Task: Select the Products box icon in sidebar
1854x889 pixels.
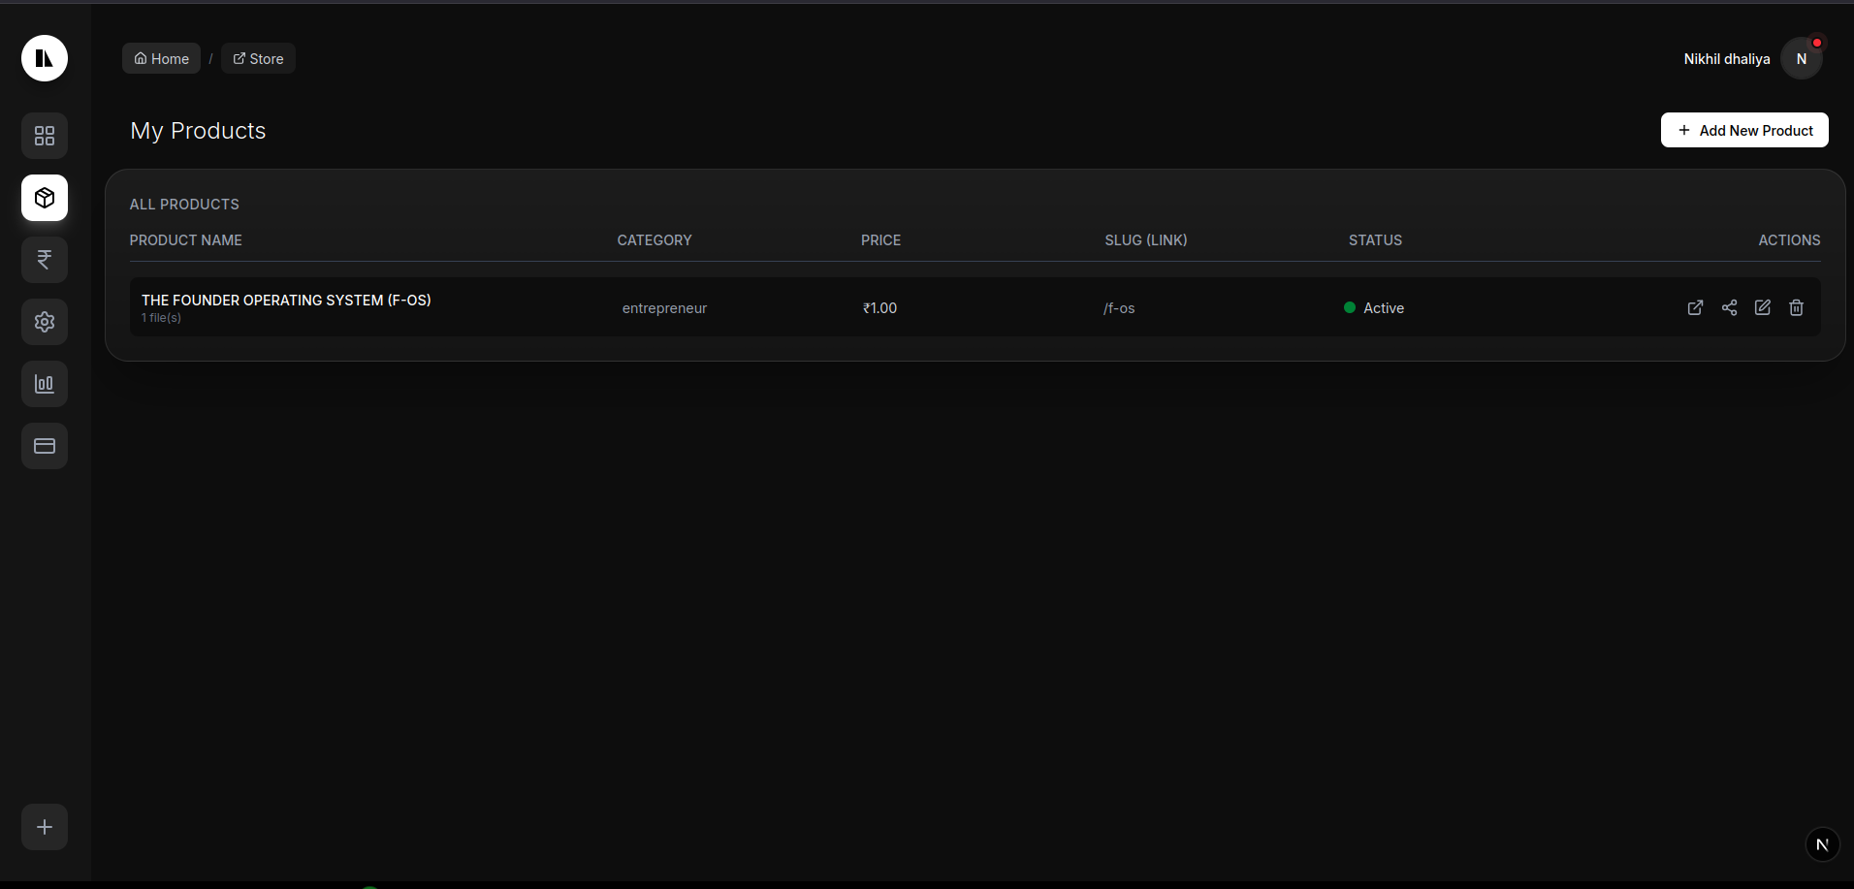Action: tap(44, 198)
